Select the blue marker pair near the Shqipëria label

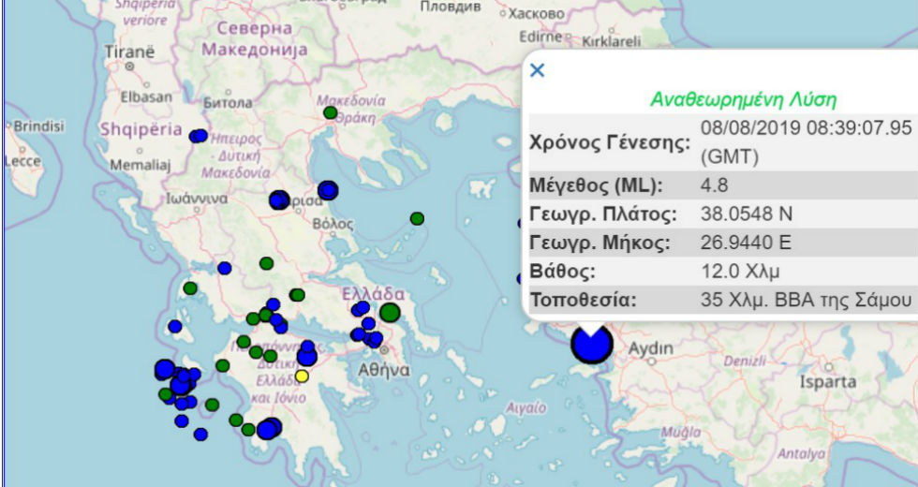click(x=199, y=136)
